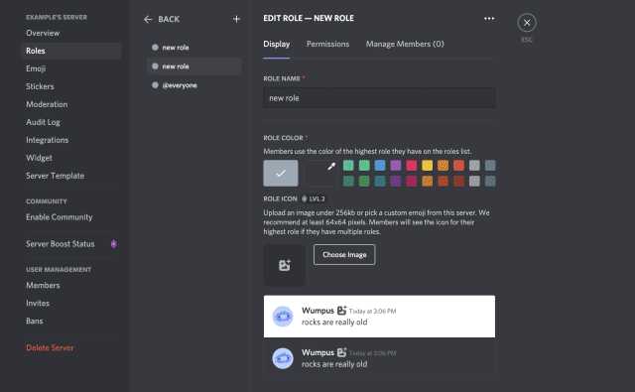Image resolution: width=635 pixels, height=392 pixels.
Task: Pick the bright purple color swatch
Action: (x=396, y=165)
